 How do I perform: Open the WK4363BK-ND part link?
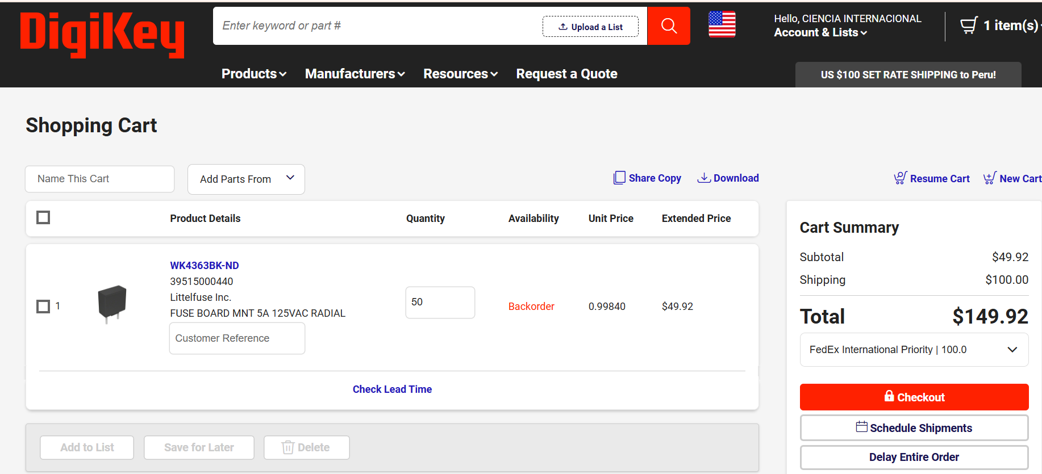(205, 265)
